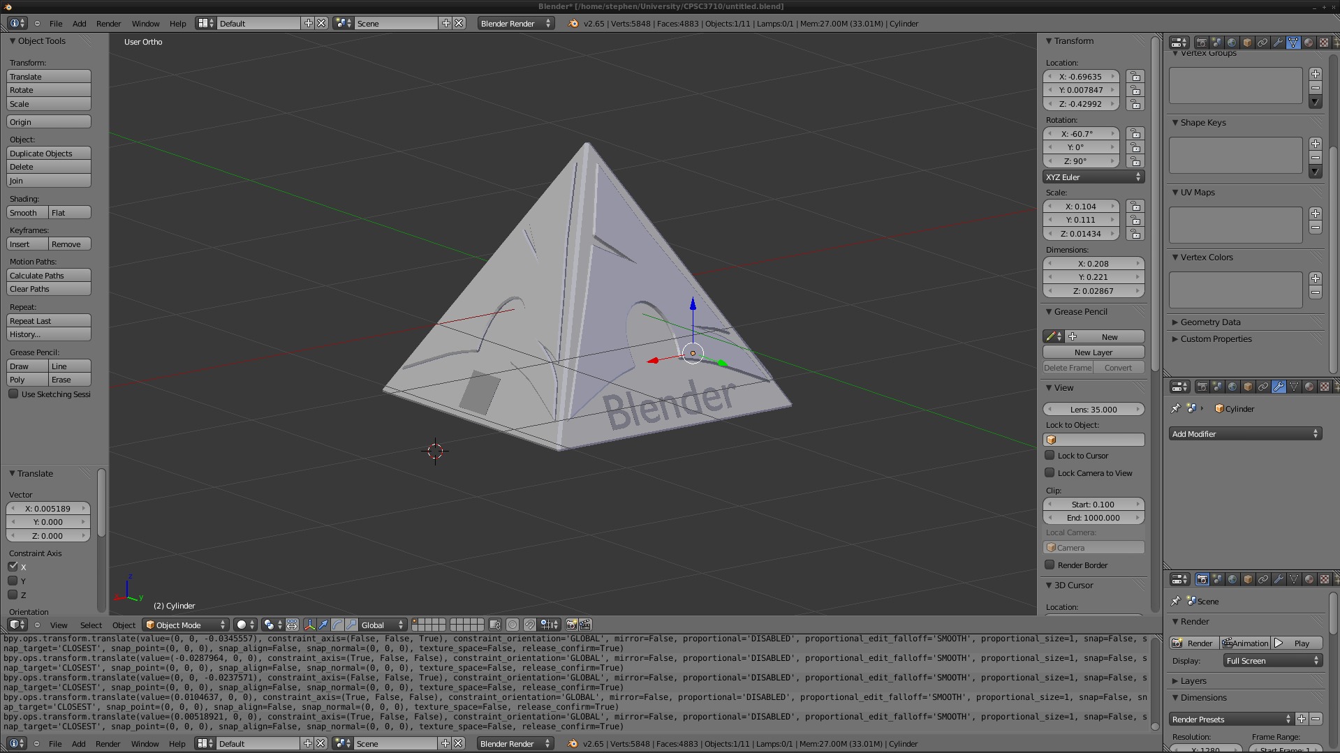Lock only layers toggle in header
This screenshot has height=753, width=1340.
[495, 625]
